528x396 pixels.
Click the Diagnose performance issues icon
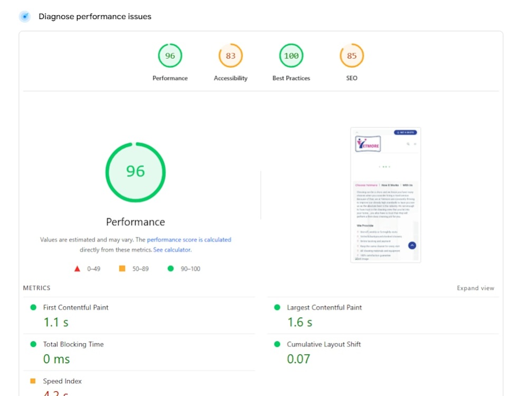pyautogui.click(x=25, y=16)
